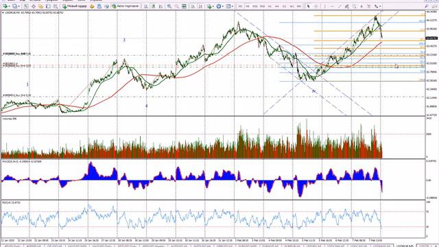
Task: Switch timeframe to M1
Action: (240, 6)
